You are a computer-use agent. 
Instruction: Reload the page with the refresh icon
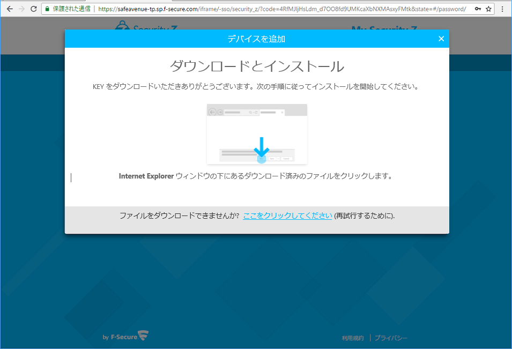[x=34, y=9]
